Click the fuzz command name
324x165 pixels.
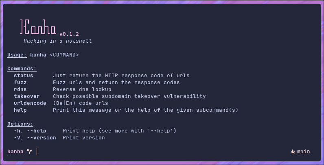(20, 82)
